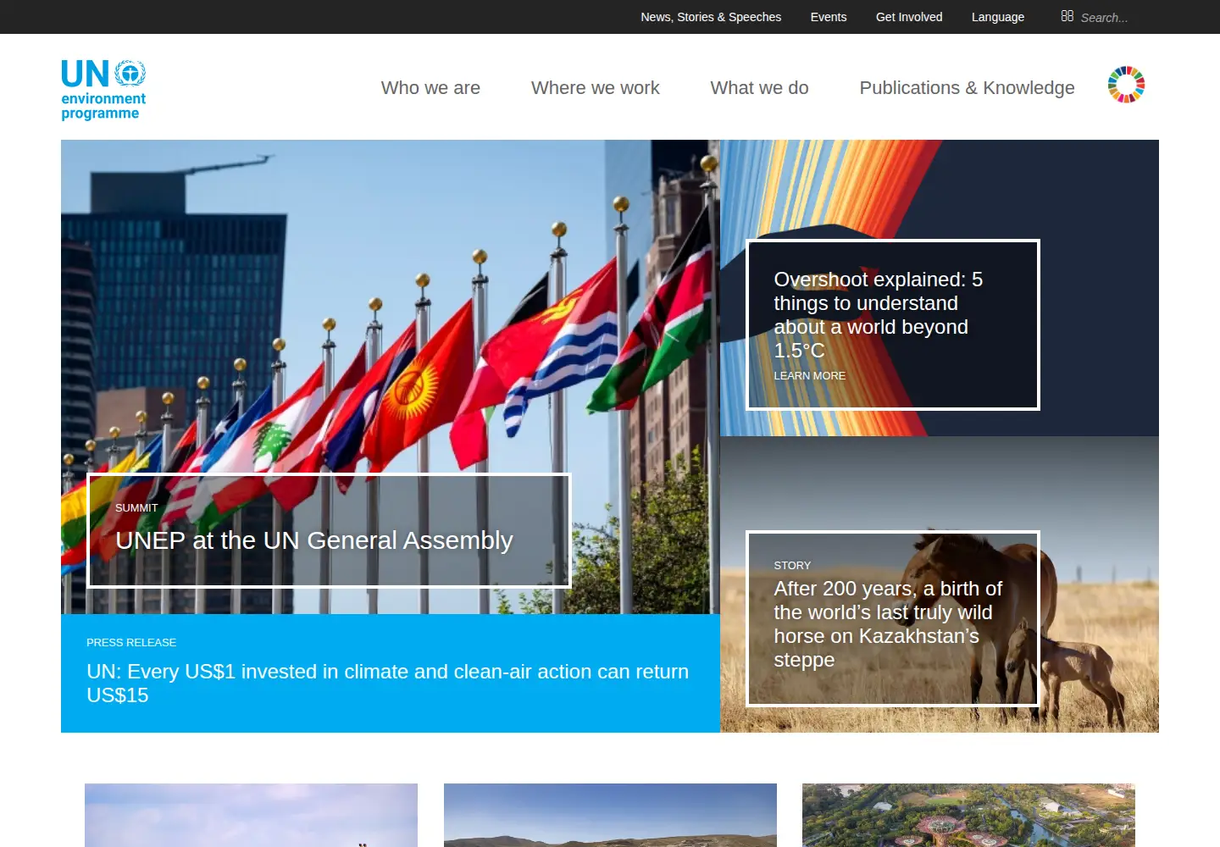Click the UN environment programme logo
The height and width of the screenshot is (847, 1220).
click(103, 90)
